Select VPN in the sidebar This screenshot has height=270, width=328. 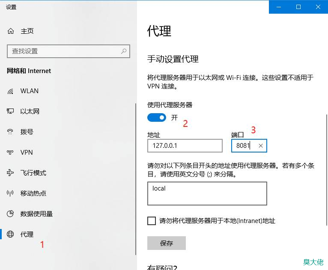coord(27,153)
